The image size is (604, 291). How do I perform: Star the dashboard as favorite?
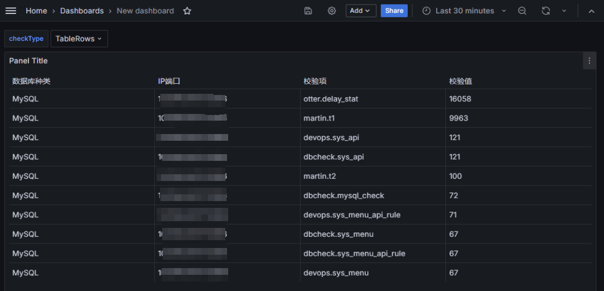(187, 11)
